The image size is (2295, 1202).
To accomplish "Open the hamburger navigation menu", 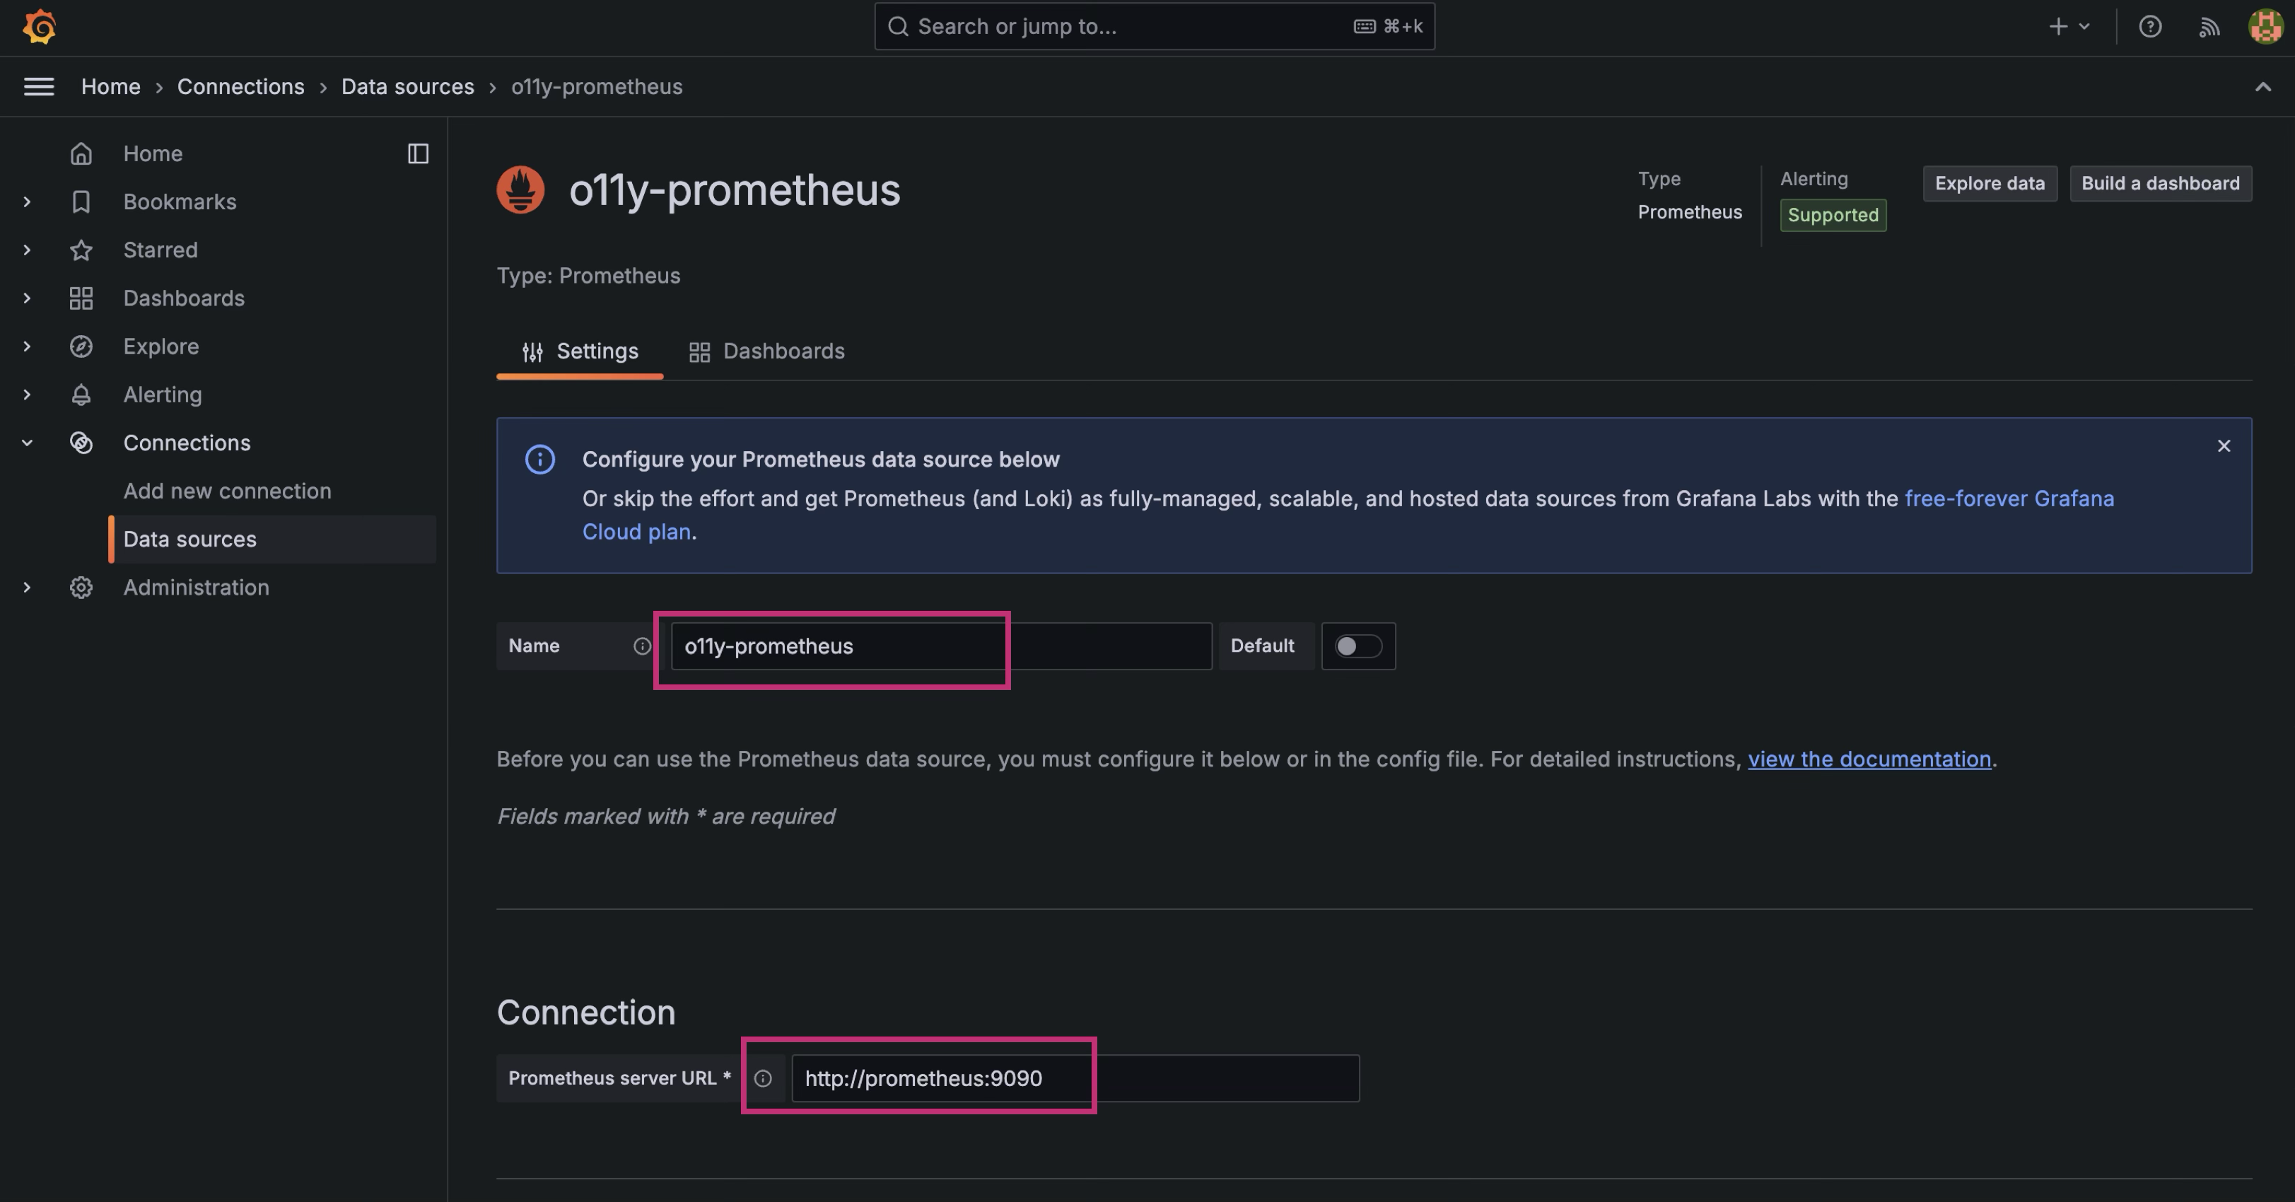I will point(38,86).
